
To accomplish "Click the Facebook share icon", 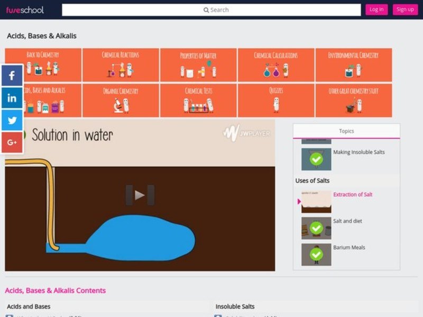I will click(12, 75).
